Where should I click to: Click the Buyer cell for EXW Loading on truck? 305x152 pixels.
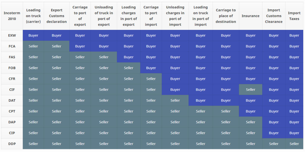[33, 35]
